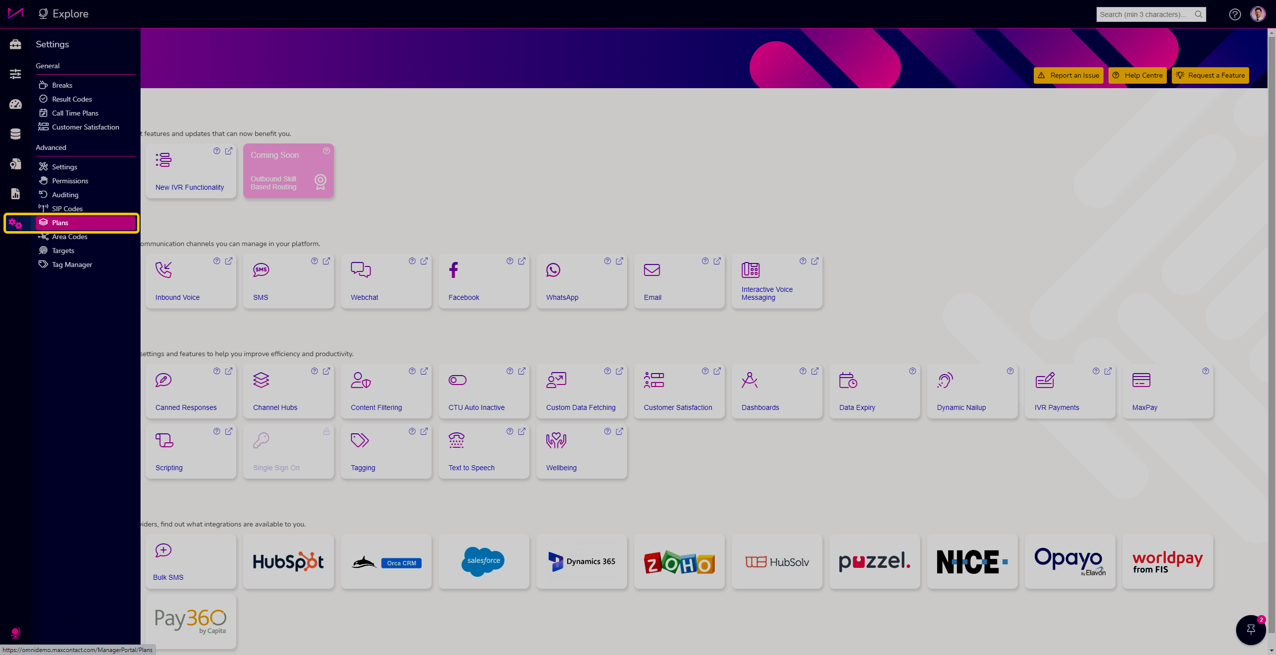Click help icon on Dynamic Nailup card
1276x655 pixels.
point(1010,371)
